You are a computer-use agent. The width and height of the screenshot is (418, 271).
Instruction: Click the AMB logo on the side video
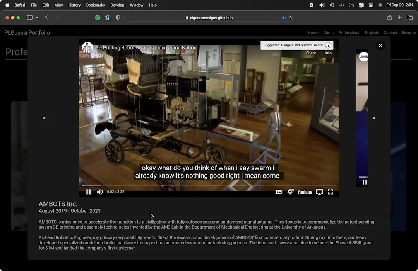tap(363, 57)
